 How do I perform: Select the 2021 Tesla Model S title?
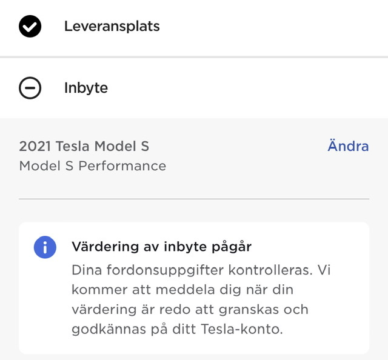click(x=84, y=146)
